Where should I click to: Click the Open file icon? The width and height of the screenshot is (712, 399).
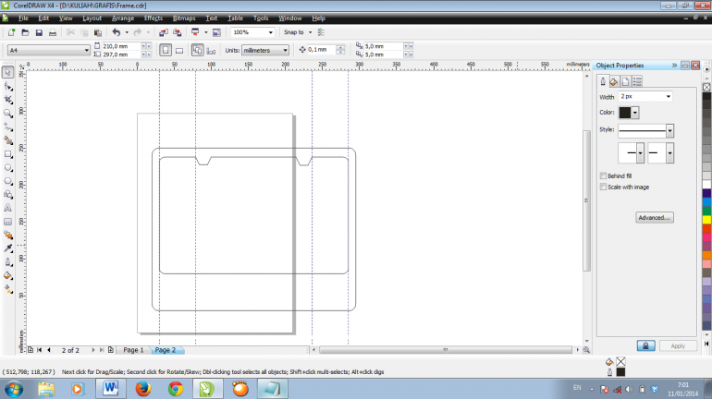(x=25, y=32)
